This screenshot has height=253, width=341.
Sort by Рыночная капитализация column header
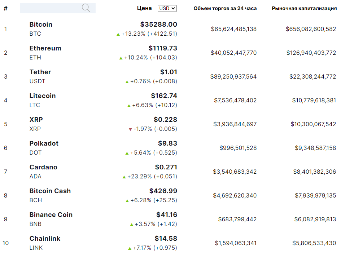pyautogui.click(x=304, y=8)
